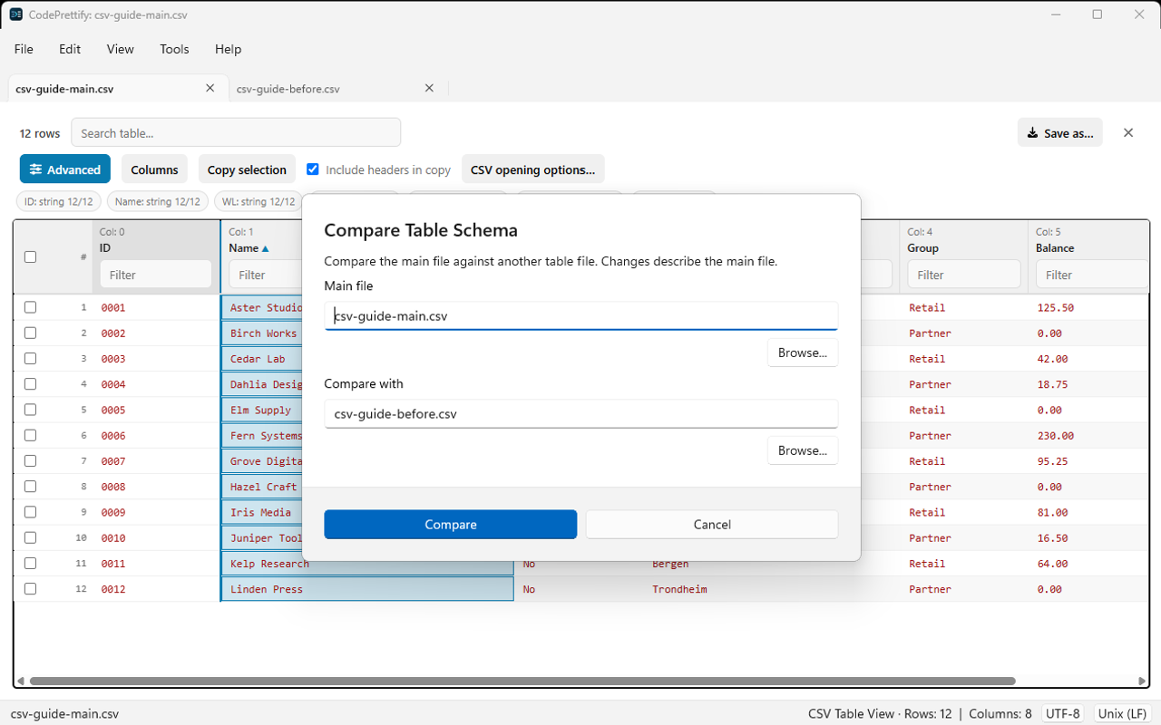Open the File menu

tap(24, 49)
